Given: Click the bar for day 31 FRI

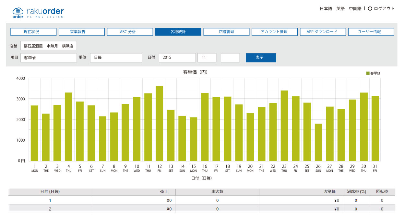Looking at the screenshot, I should 375,128.
